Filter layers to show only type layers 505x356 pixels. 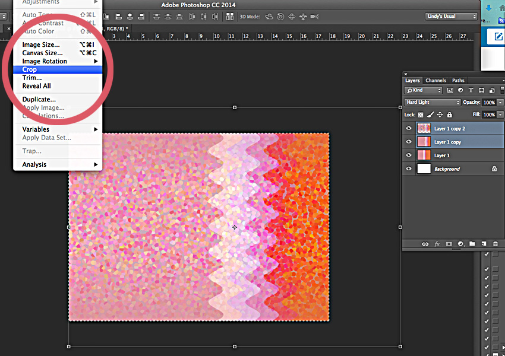pyautogui.click(x=471, y=90)
